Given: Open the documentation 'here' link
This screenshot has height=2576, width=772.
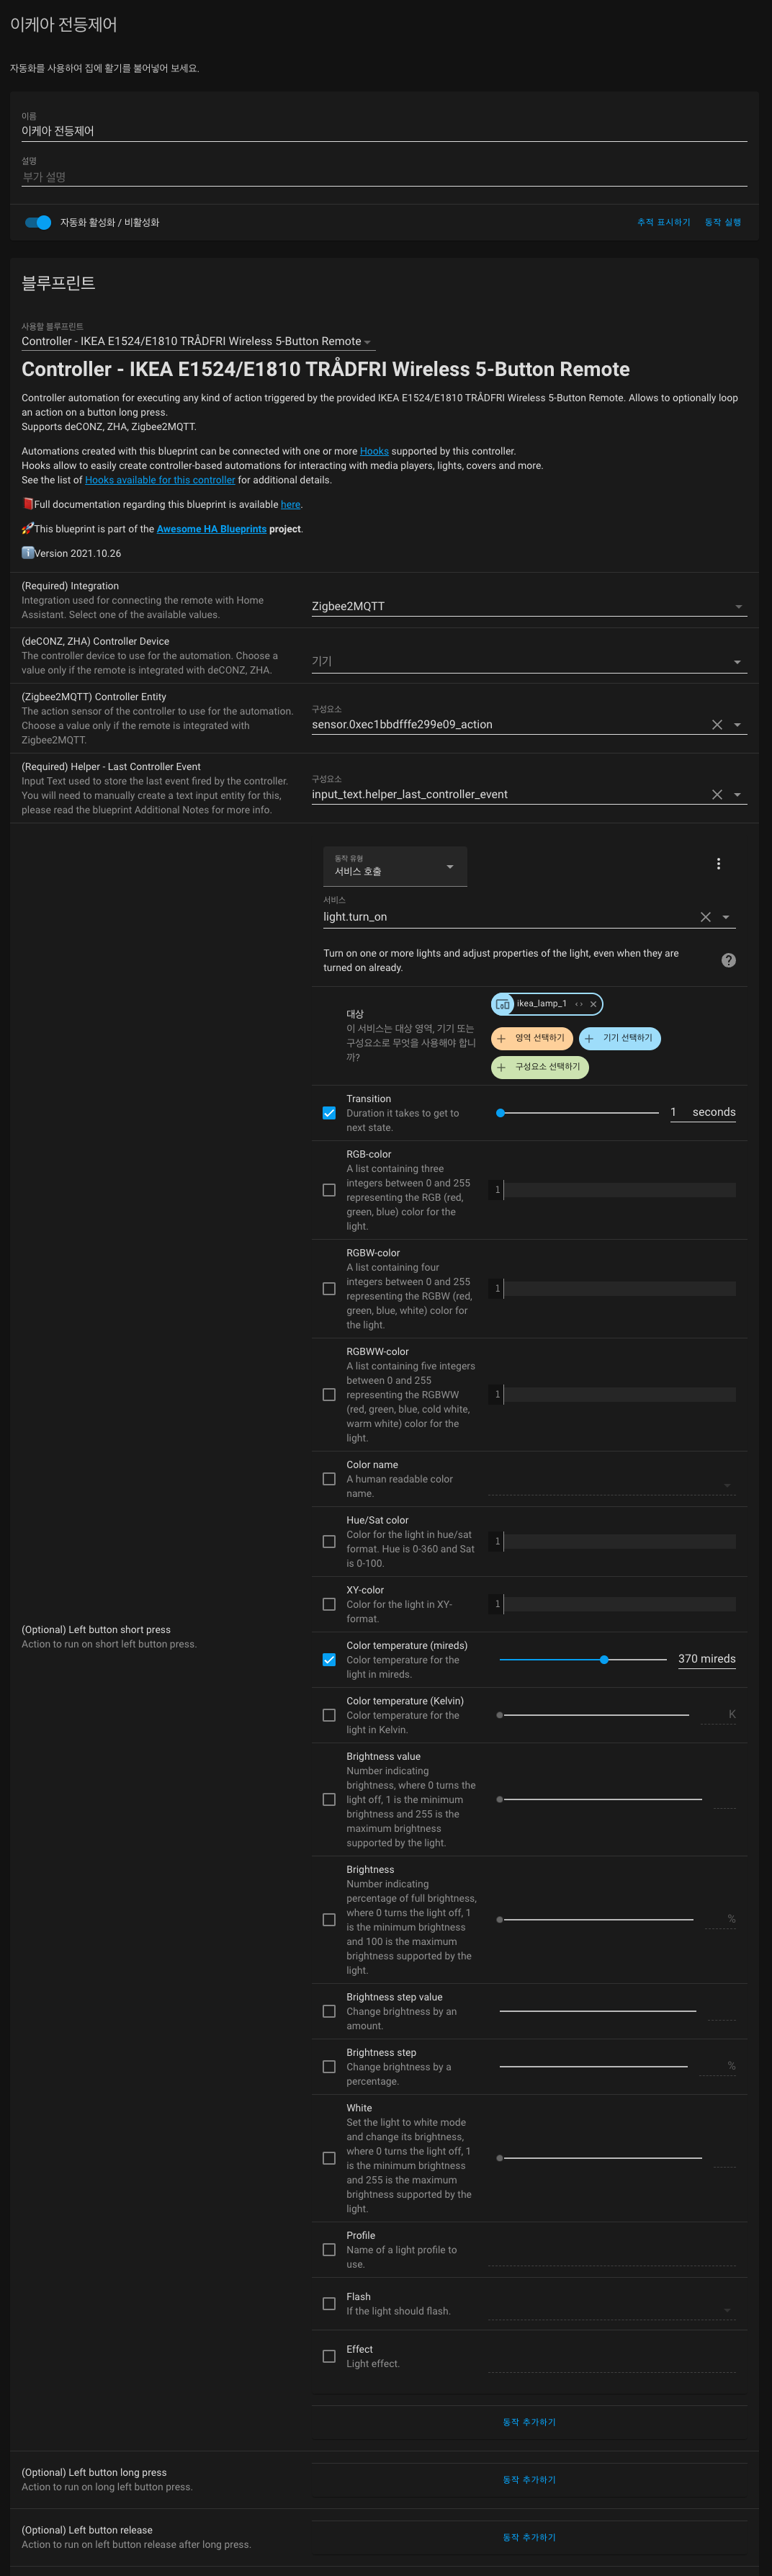Looking at the screenshot, I should coord(290,505).
